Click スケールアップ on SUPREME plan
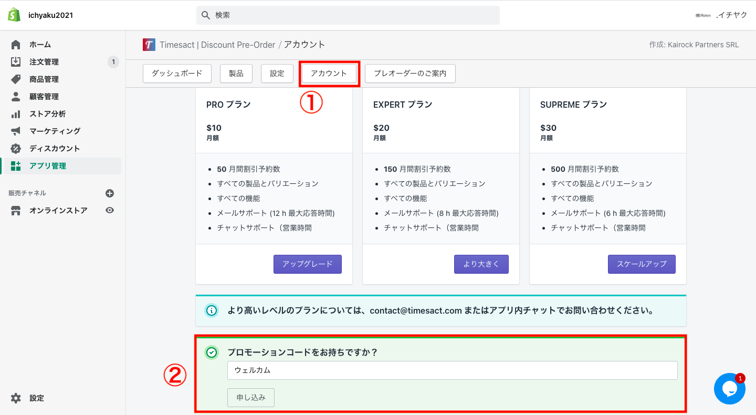756x415 pixels. point(642,264)
